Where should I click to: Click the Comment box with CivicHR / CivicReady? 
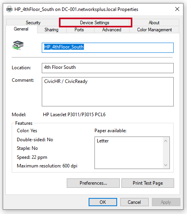(108, 92)
